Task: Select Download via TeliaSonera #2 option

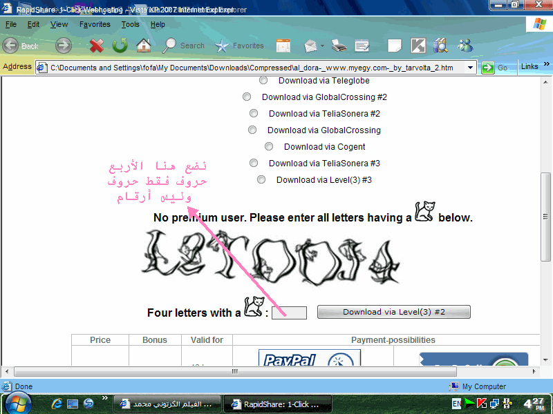Action: [253, 113]
